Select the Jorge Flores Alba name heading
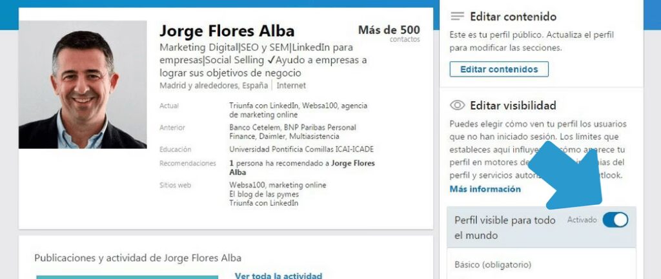The height and width of the screenshot is (279, 661). pos(227,31)
